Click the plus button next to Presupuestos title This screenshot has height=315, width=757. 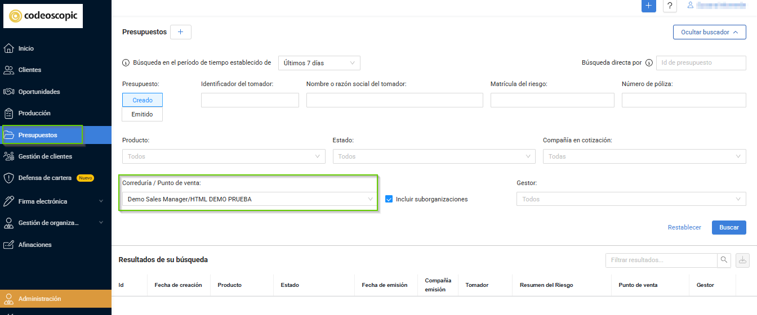181,32
